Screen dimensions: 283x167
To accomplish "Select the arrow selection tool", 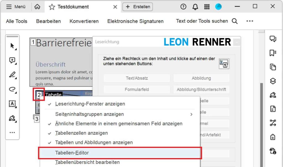I will [12, 46].
